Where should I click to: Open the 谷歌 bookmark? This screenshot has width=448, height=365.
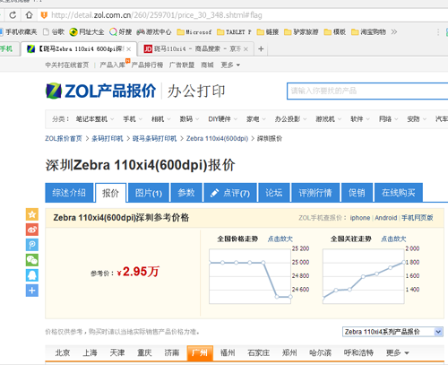tap(54, 31)
